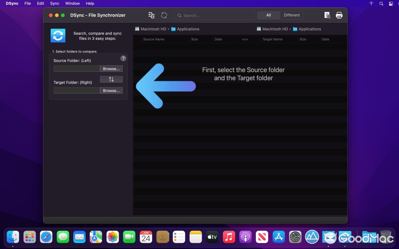399x249 pixels.
Task: Sort by the Source Name column header
Action: point(154,39)
